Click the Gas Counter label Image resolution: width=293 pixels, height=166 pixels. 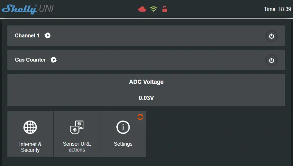30,60
